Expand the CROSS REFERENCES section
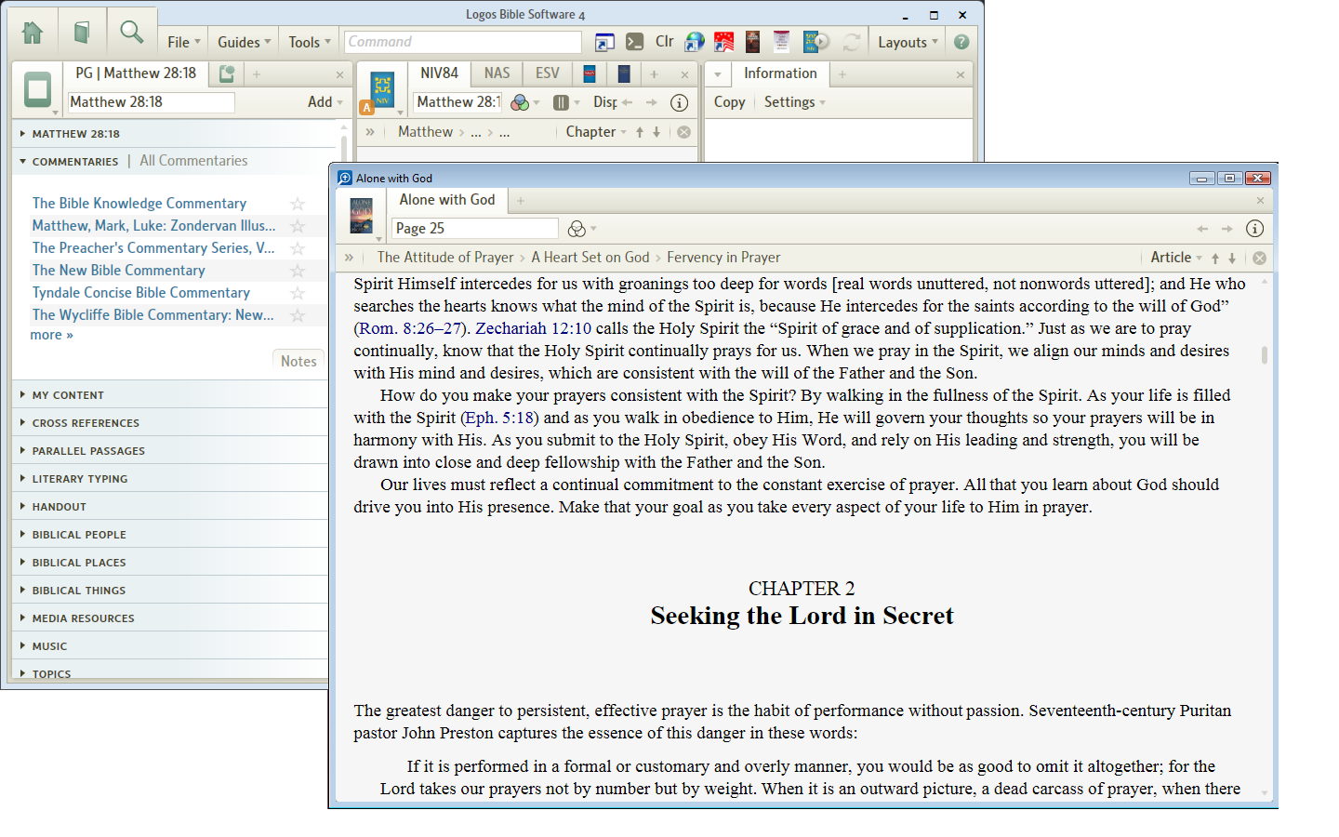This screenshot has width=1339, height=837. tap(79, 423)
